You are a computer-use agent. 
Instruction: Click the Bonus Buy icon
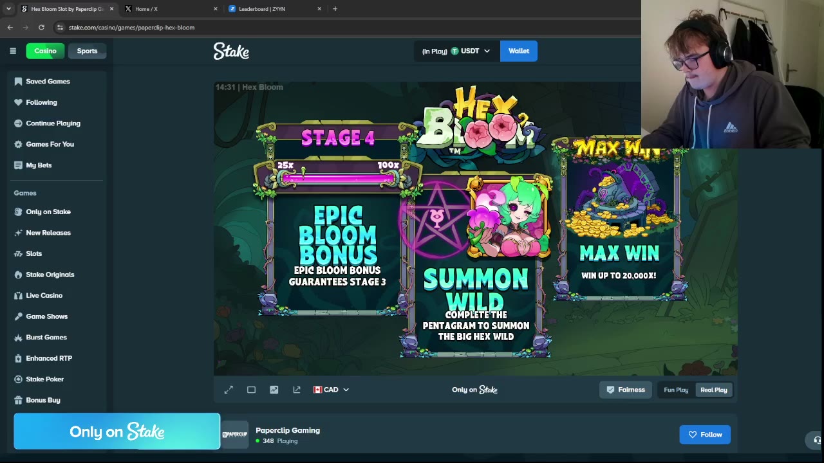[x=18, y=400]
